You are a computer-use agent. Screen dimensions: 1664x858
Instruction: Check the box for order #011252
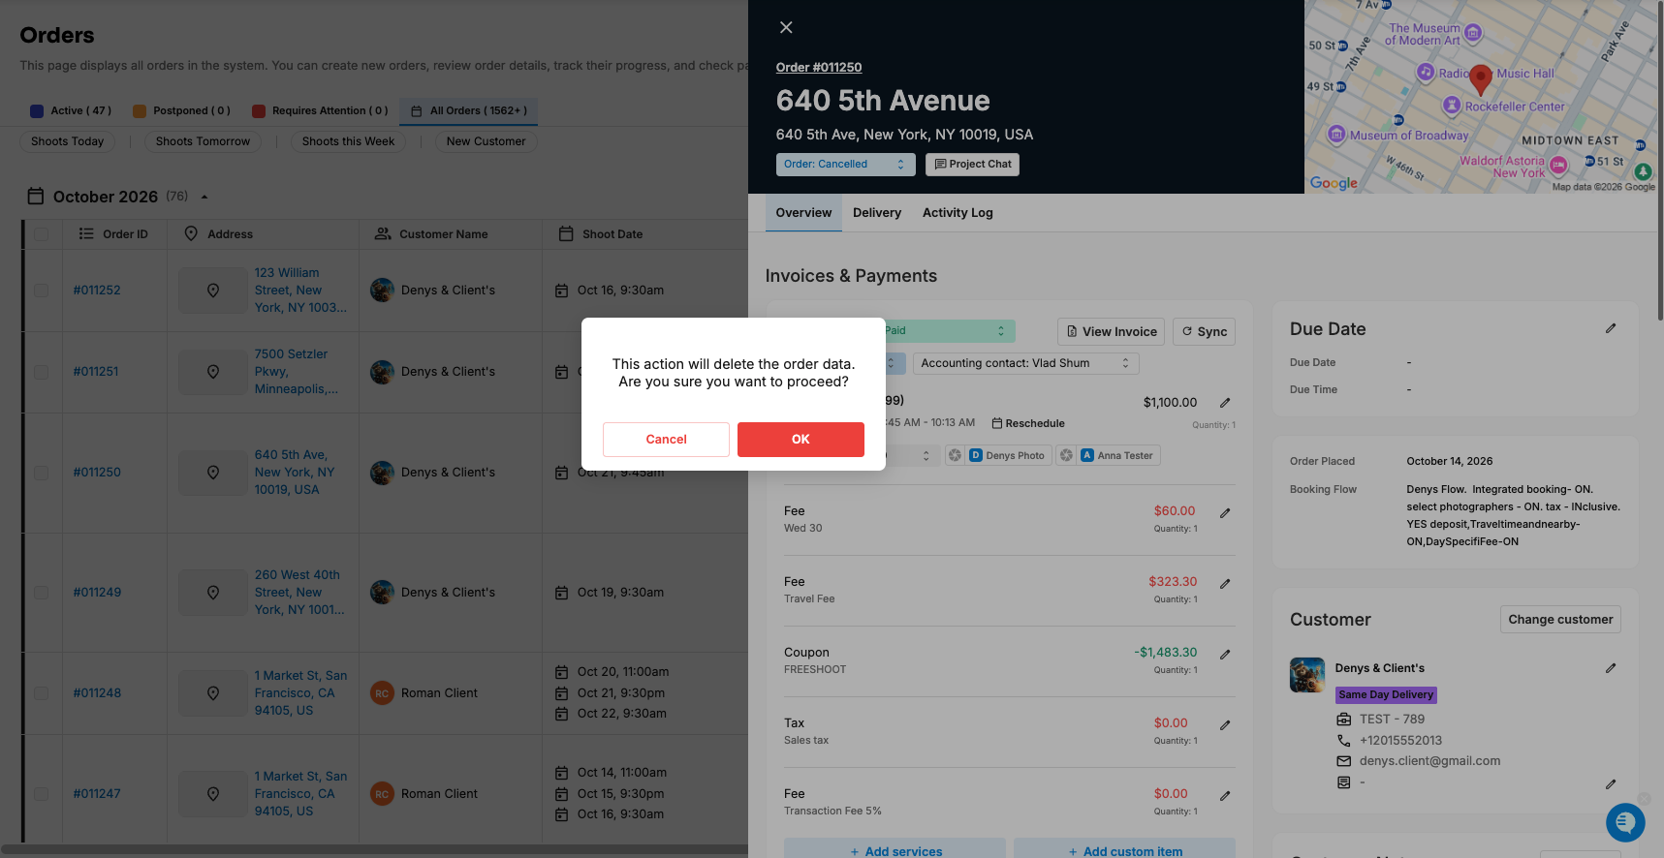point(41,291)
